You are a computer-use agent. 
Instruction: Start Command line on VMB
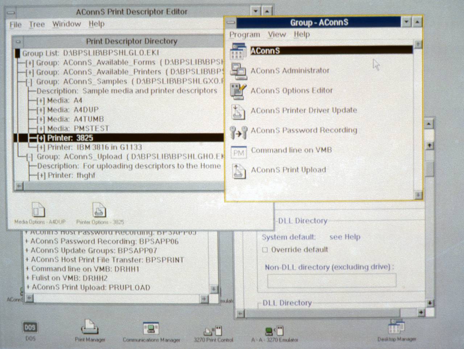pyautogui.click(x=238, y=152)
